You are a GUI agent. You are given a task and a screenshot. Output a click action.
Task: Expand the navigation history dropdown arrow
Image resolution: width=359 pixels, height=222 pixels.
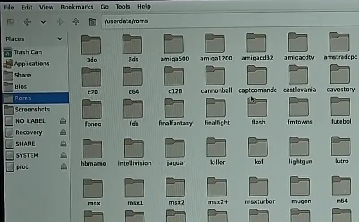[x=43, y=21]
